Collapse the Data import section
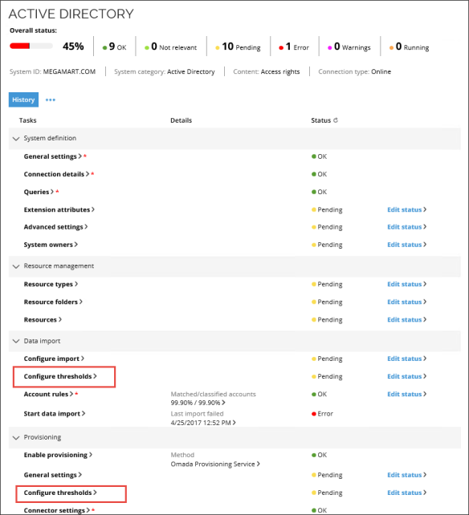This screenshot has height=515, width=469. [x=16, y=341]
